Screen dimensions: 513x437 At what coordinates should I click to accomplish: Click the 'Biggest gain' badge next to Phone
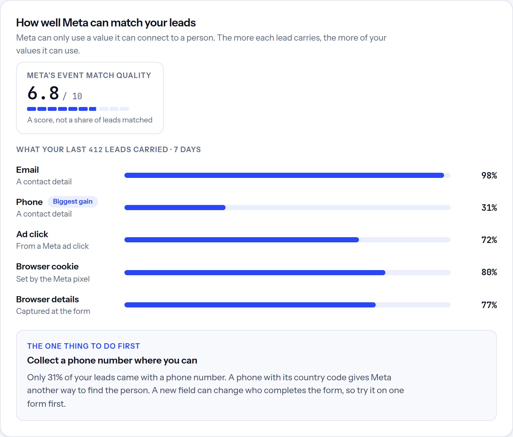coord(73,202)
